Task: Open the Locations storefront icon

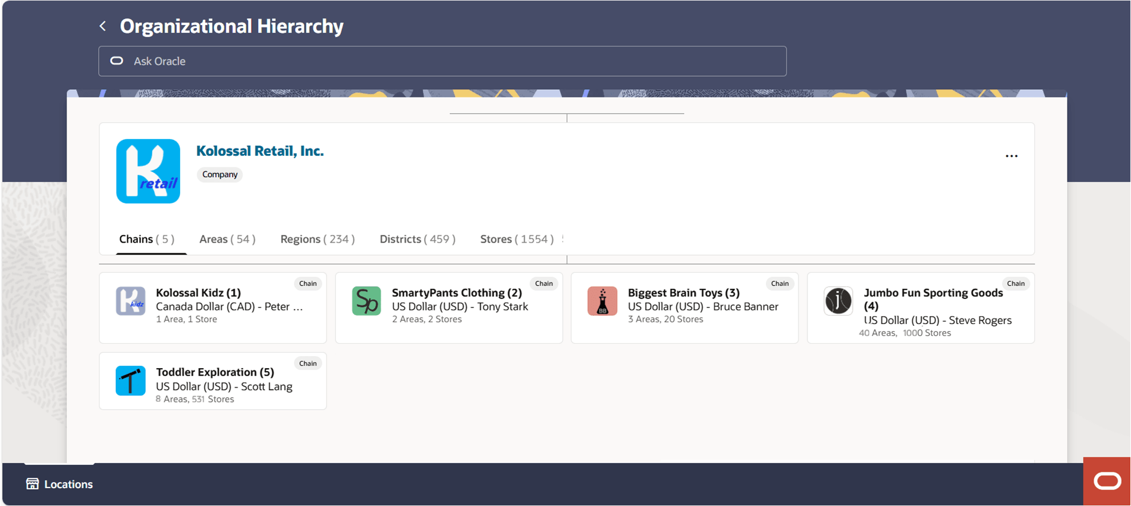Action: click(x=32, y=484)
